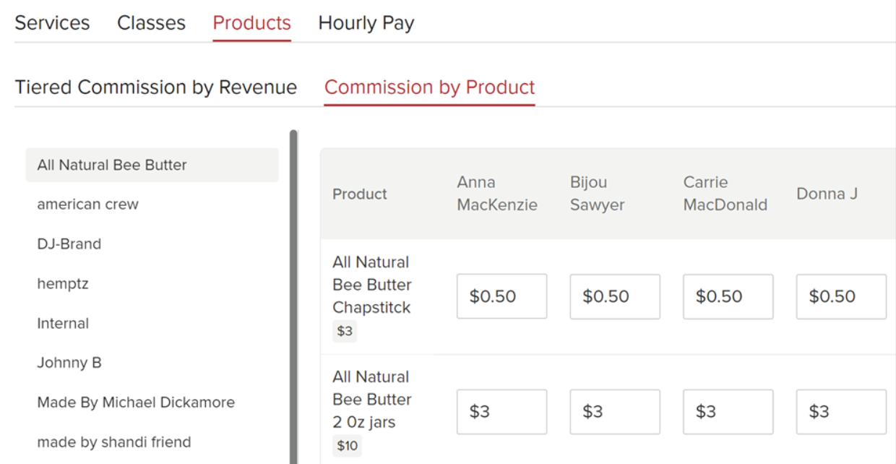Click Carrie MacDonald's 2 Oz jars commission
The height and width of the screenshot is (464, 896).
tap(728, 412)
